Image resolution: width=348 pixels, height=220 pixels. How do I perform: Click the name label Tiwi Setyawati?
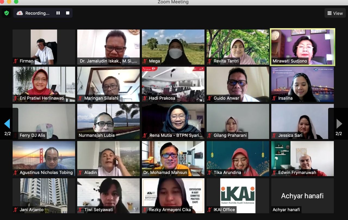click(99, 209)
